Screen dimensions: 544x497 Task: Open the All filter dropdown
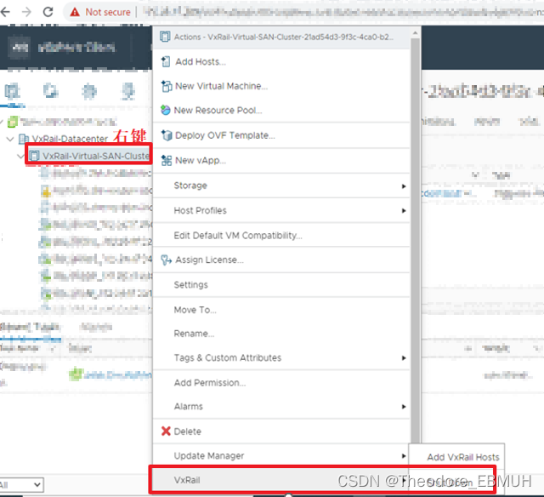click(20, 484)
